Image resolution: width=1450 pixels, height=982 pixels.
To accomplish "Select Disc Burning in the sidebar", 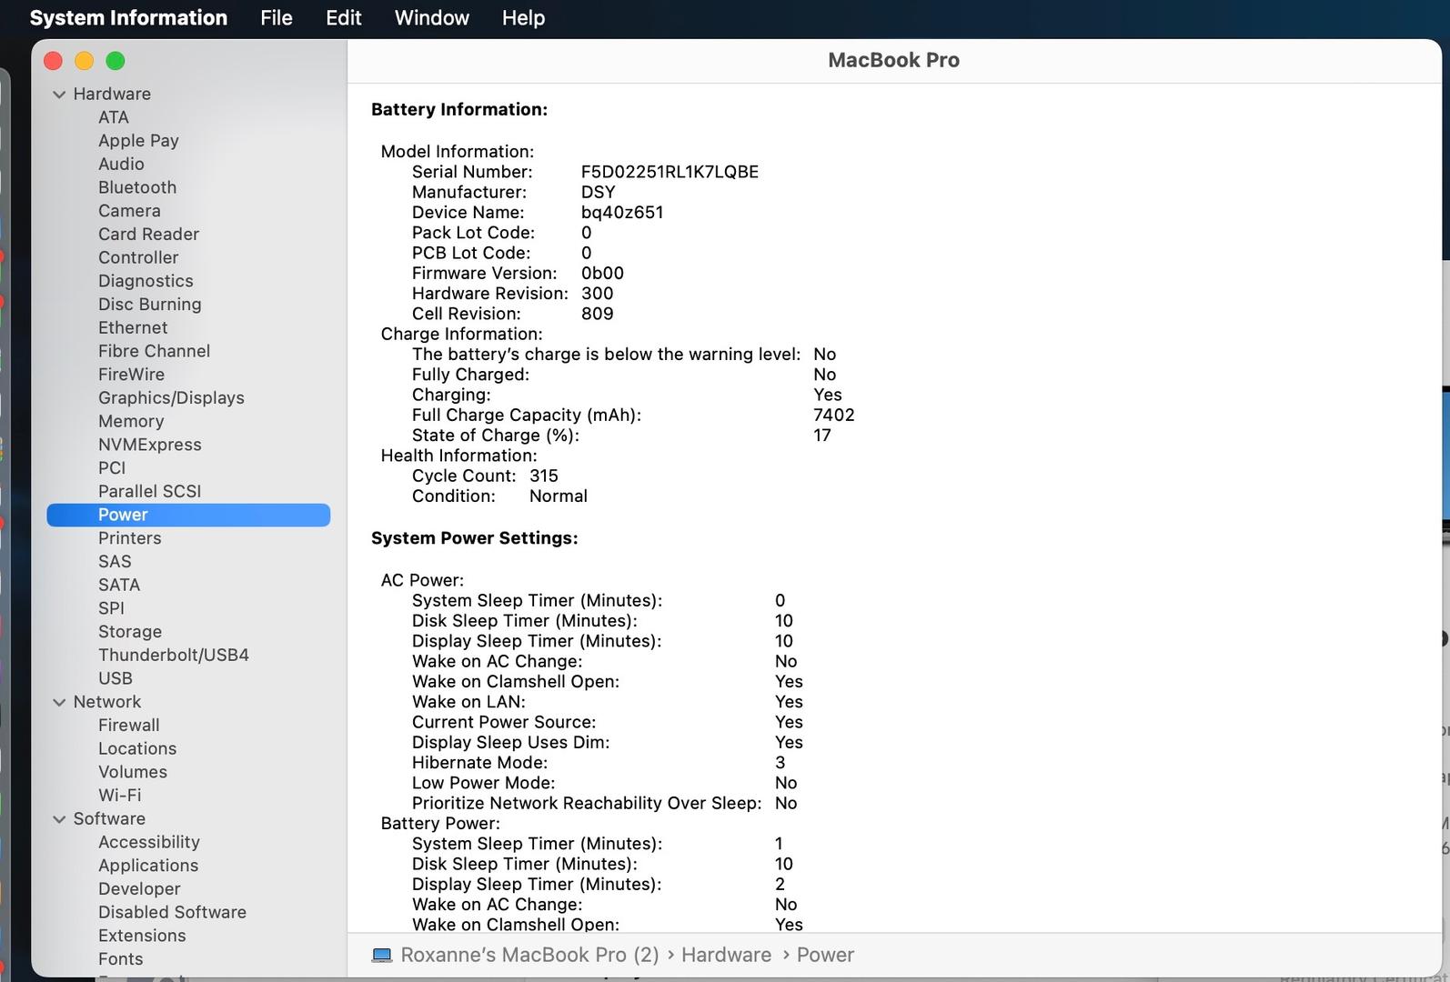I will (x=150, y=305).
